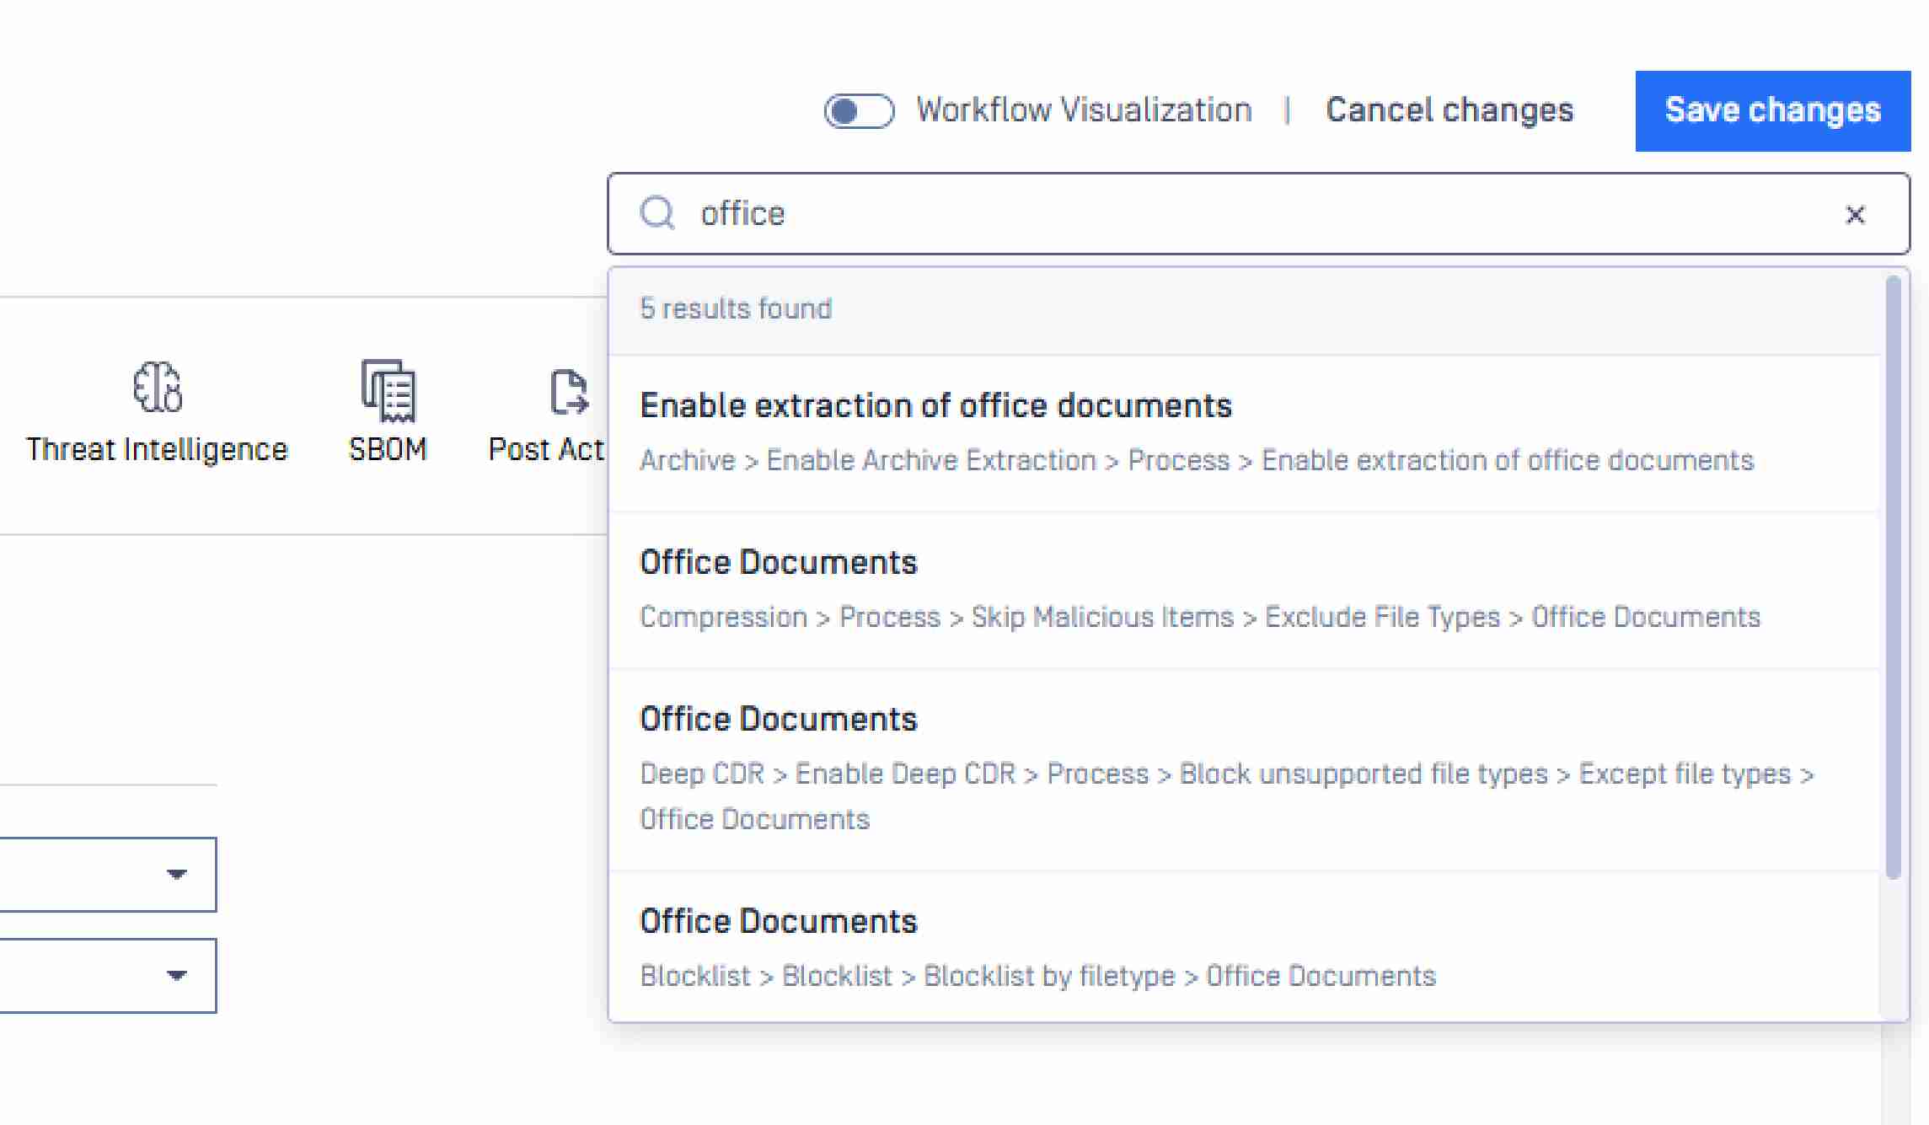The image size is (1929, 1125).
Task: Open the Post Action tab label
Action: click(x=546, y=449)
